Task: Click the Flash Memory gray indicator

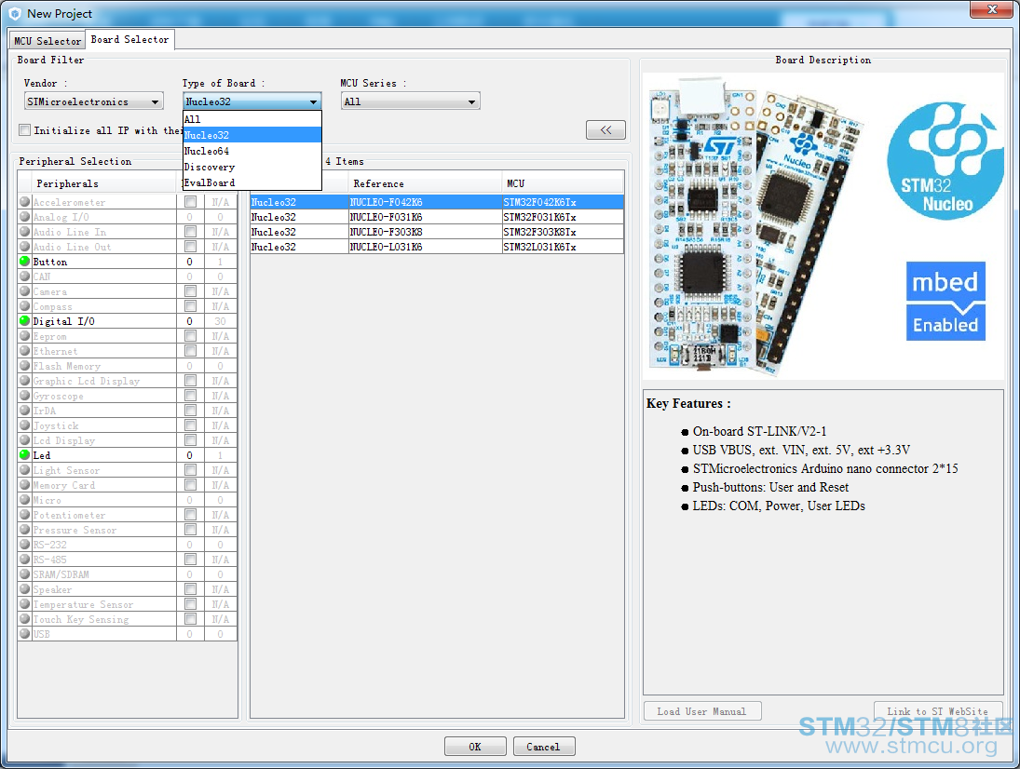Action: point(25,366)
